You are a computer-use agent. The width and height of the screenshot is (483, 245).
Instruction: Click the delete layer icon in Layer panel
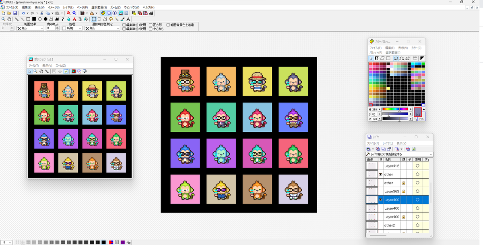pos(378,149)
